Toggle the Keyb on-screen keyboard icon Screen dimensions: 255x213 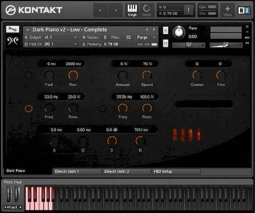(133, 10)
